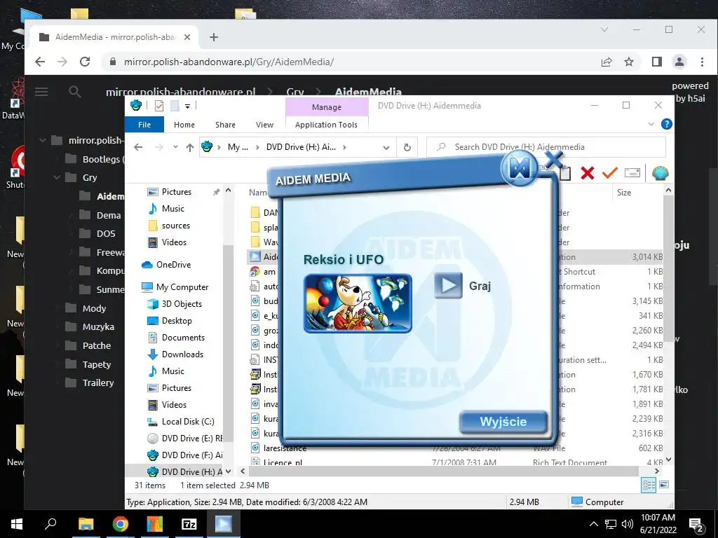Click the file list vertical scrollbar
Viewport: 718px width, 538px height.
coord(668,270)
